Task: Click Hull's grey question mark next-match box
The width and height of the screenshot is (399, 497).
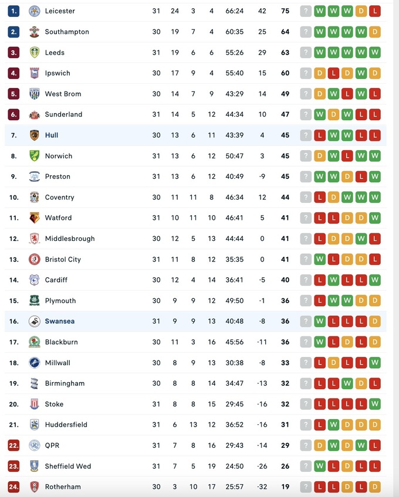Action: coord(305,135)
